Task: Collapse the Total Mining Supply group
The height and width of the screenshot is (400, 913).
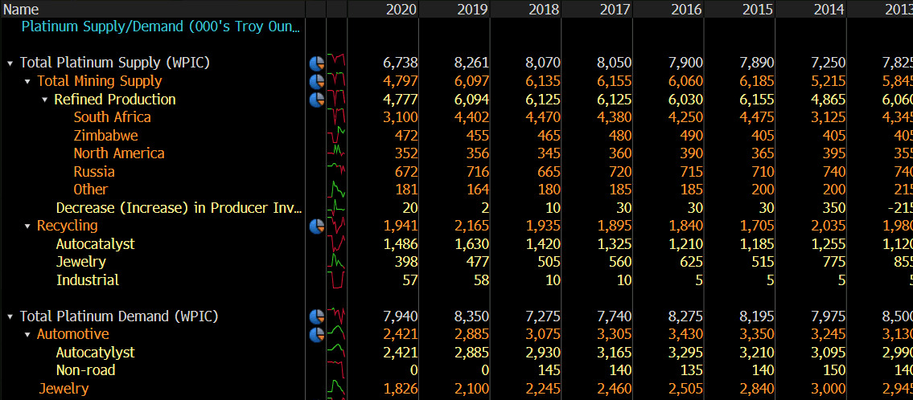Action: [x=28, y=81]
